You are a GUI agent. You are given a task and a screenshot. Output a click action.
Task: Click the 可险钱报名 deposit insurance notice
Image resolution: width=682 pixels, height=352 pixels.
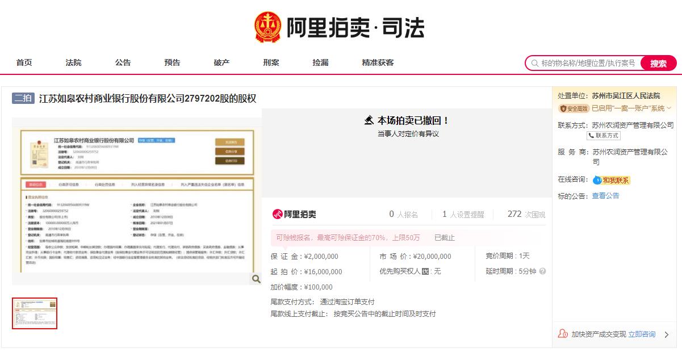(348, 237)
